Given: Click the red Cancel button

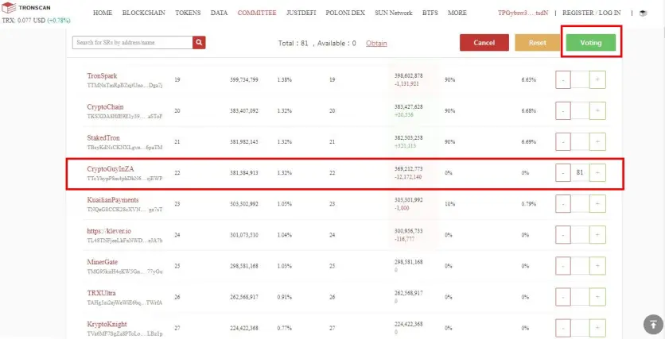Looking at the screenshot, I should click(484, 43).
